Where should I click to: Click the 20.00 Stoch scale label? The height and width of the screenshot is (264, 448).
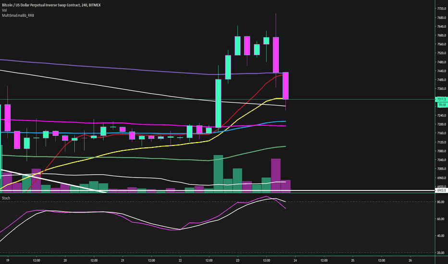(441, 253)
